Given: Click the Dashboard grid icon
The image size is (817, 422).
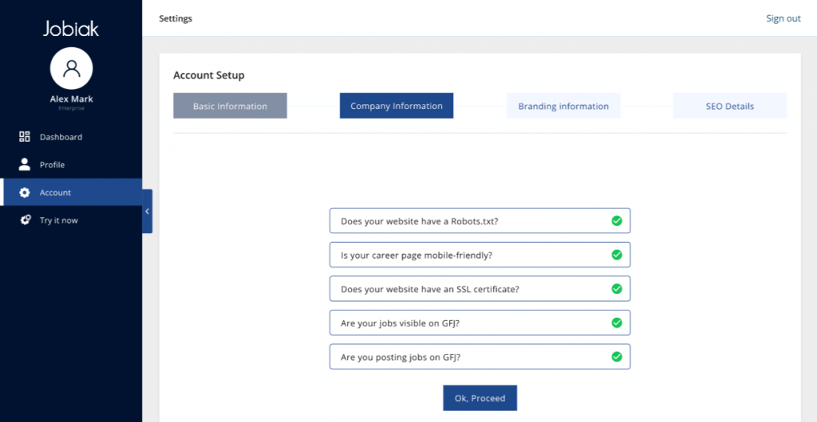Looking at the screenshot, I should coord(25,137).
